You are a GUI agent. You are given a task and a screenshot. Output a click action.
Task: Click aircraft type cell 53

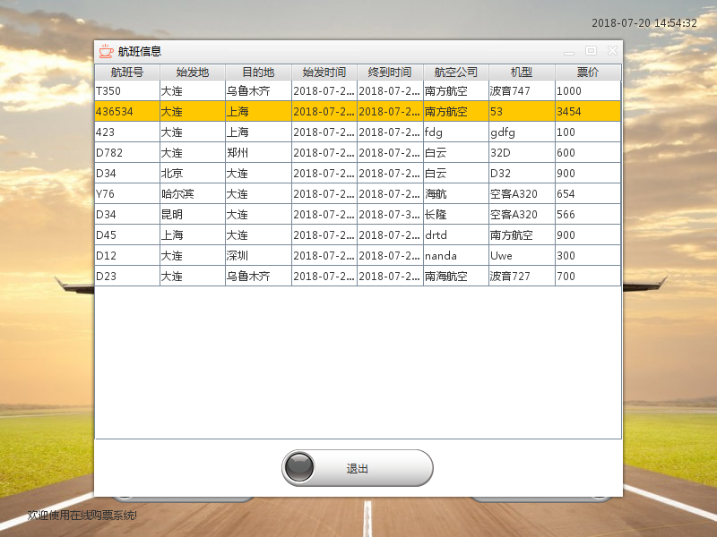(522, 111)
